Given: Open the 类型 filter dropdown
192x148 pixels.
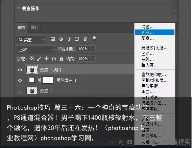Looking at the screenshot, I should 31,40.
